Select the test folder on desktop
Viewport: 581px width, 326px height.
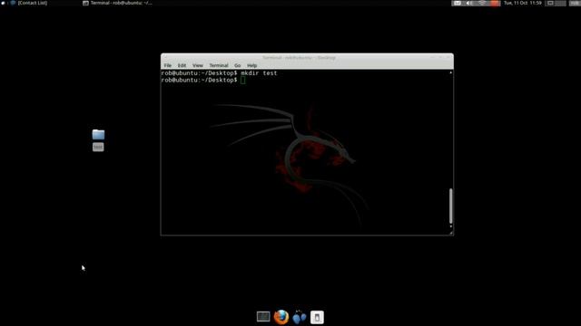point(98,135)
